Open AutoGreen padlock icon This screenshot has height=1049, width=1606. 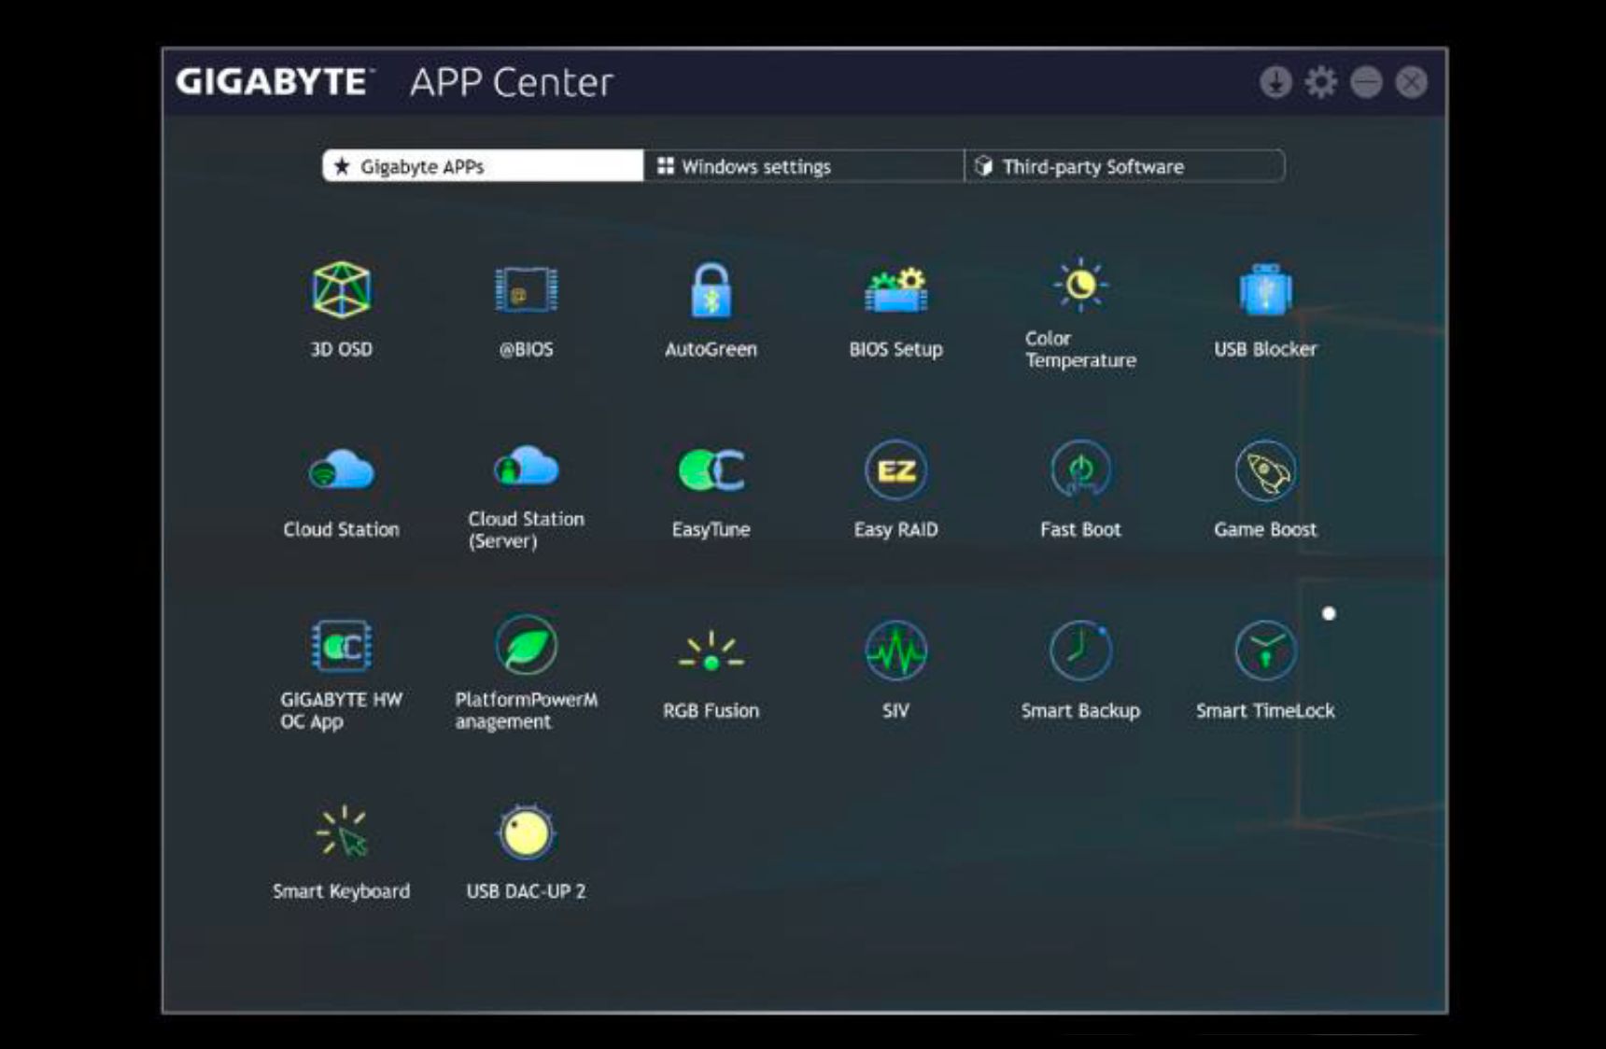tap(711, 290)
